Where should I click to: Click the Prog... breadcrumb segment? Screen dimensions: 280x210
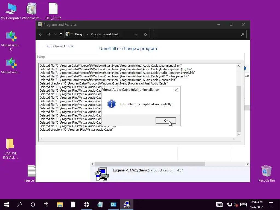tap(80, 34)
